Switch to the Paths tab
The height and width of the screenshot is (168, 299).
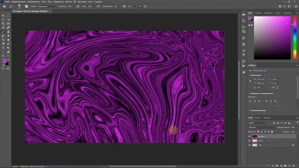tap(267, 118)
